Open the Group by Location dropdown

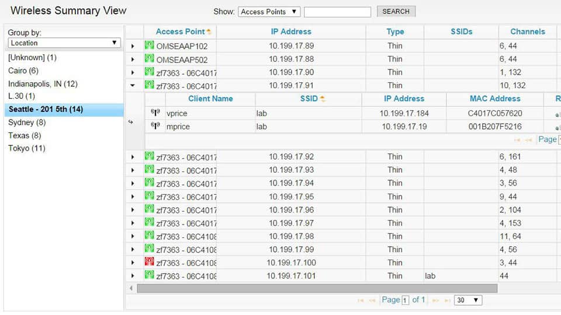(64, 43)
